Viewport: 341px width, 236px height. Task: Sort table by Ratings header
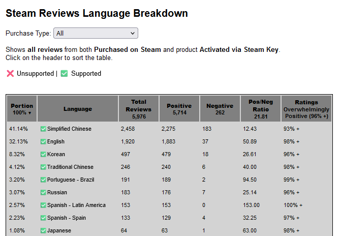pyautogui.click(x=306, y=109)
